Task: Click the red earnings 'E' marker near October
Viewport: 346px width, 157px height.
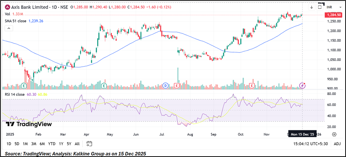Action: click(x=252, y=85)
